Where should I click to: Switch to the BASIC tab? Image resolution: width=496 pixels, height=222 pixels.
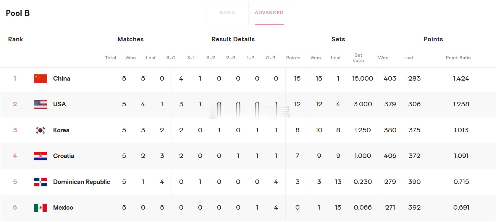227,13
